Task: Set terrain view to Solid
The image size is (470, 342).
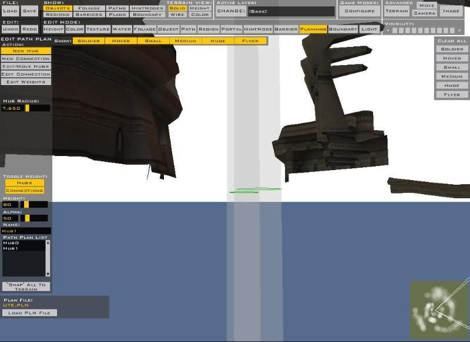Action: click(177, 8)
